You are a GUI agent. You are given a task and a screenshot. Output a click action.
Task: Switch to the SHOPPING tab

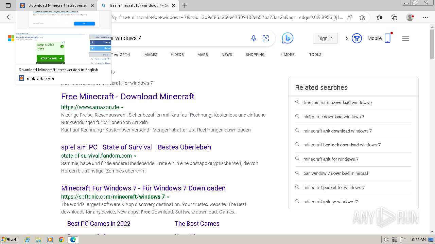tap(255, 55)
